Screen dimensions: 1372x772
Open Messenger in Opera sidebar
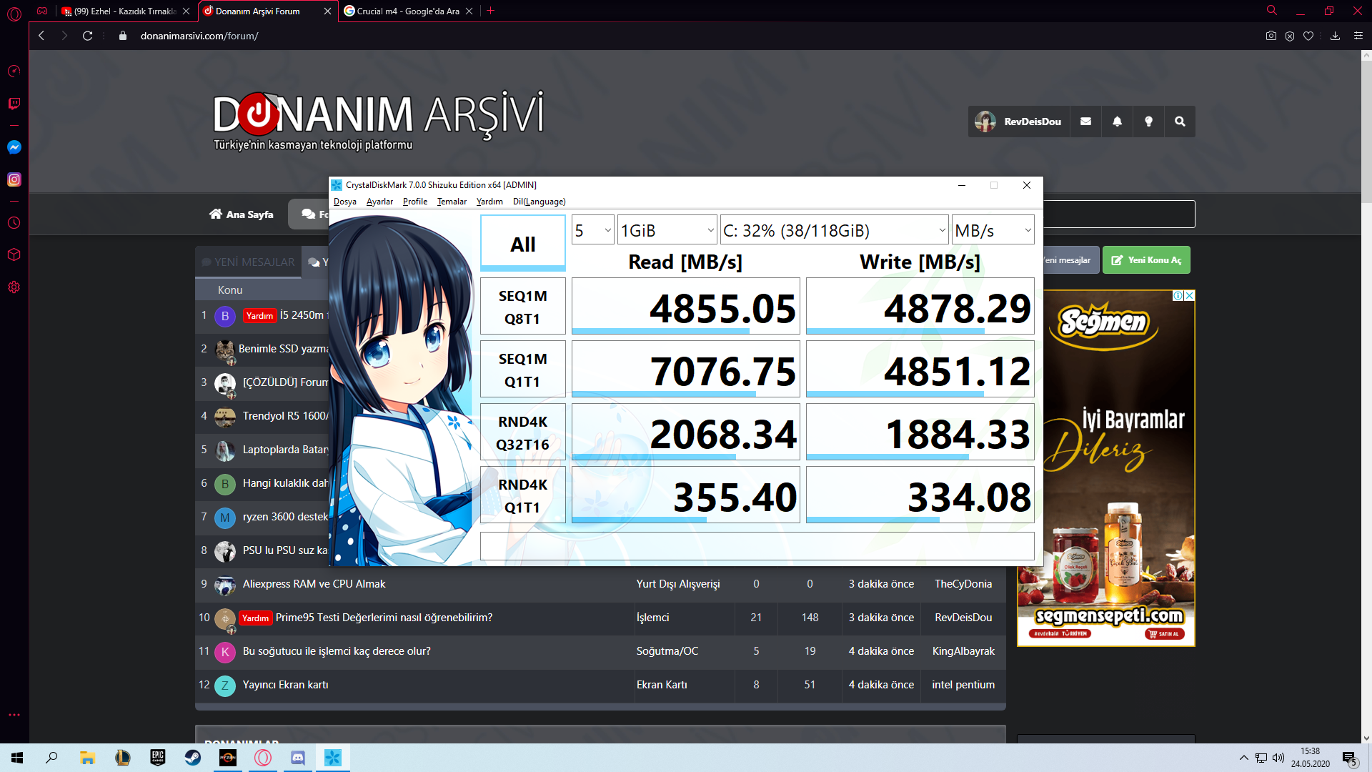[x=14, y=147]
